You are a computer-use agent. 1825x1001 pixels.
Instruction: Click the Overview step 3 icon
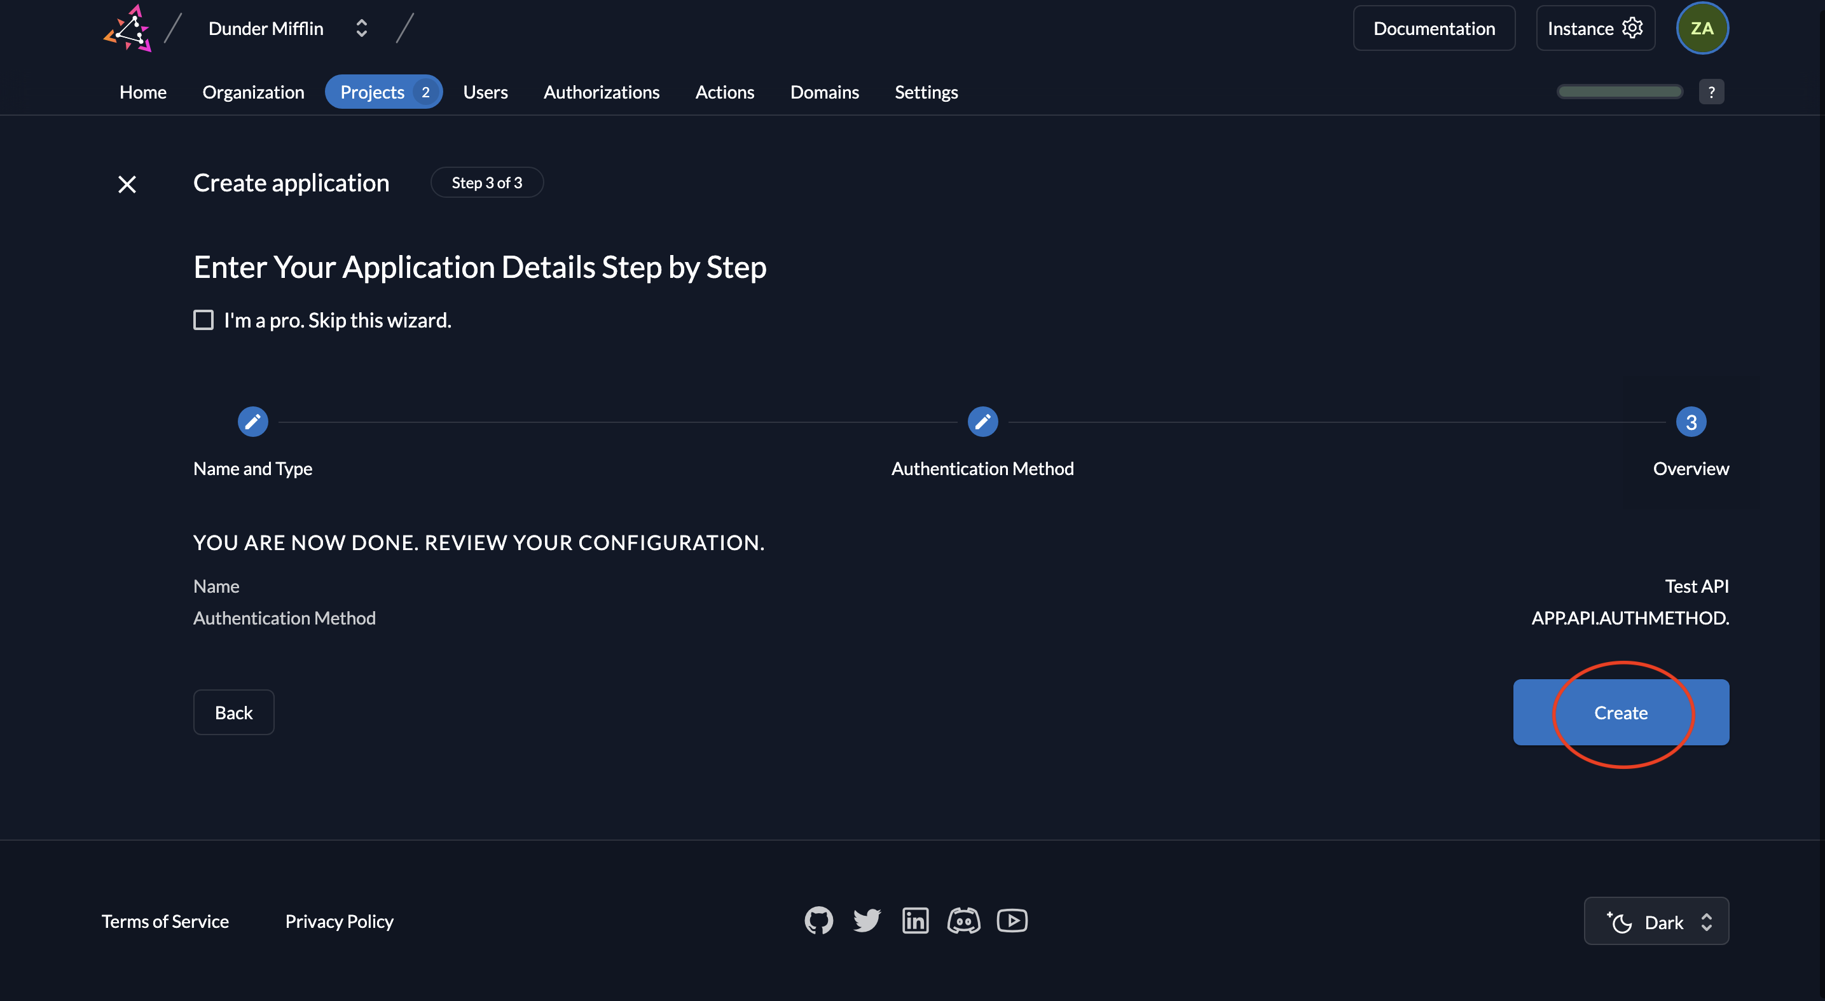(x=1690, y=420)
